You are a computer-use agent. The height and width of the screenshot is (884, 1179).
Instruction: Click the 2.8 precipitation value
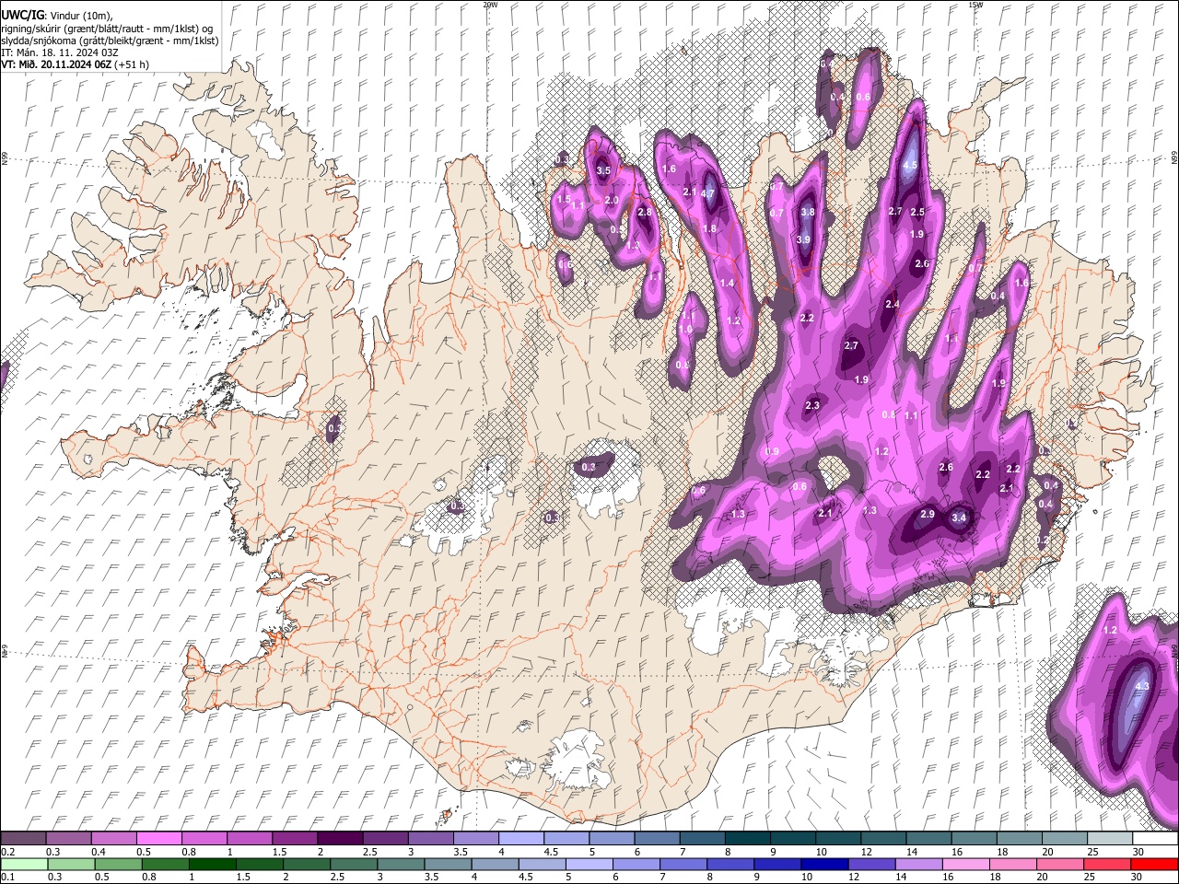(x=645, y=212)
